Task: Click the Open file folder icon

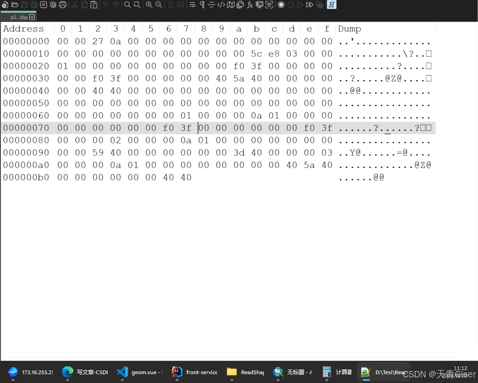Action: coord(15,5)
